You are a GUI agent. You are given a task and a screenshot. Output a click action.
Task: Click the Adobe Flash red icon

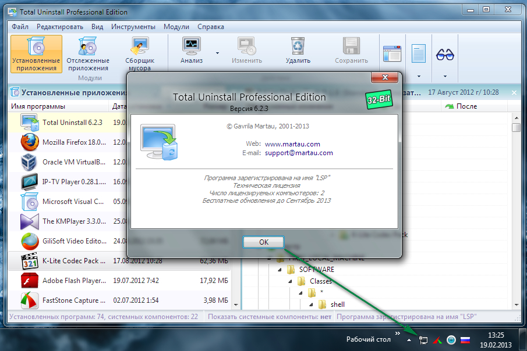[30, 281]
